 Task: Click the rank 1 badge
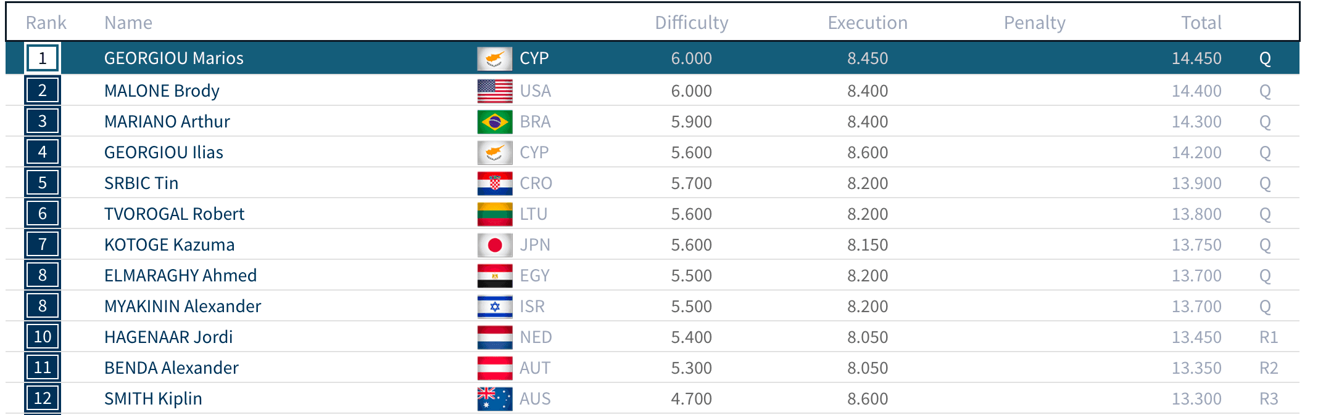pos(43,58)
